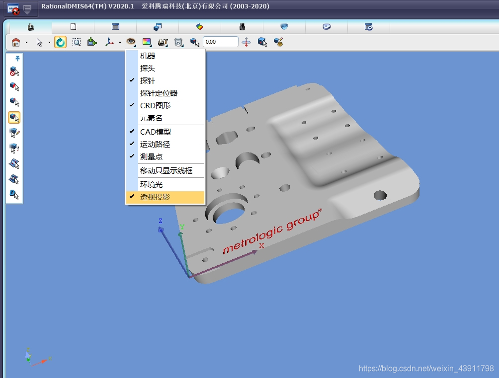
Task: Switch to the colored surface tab
Action: pos(199,27)
